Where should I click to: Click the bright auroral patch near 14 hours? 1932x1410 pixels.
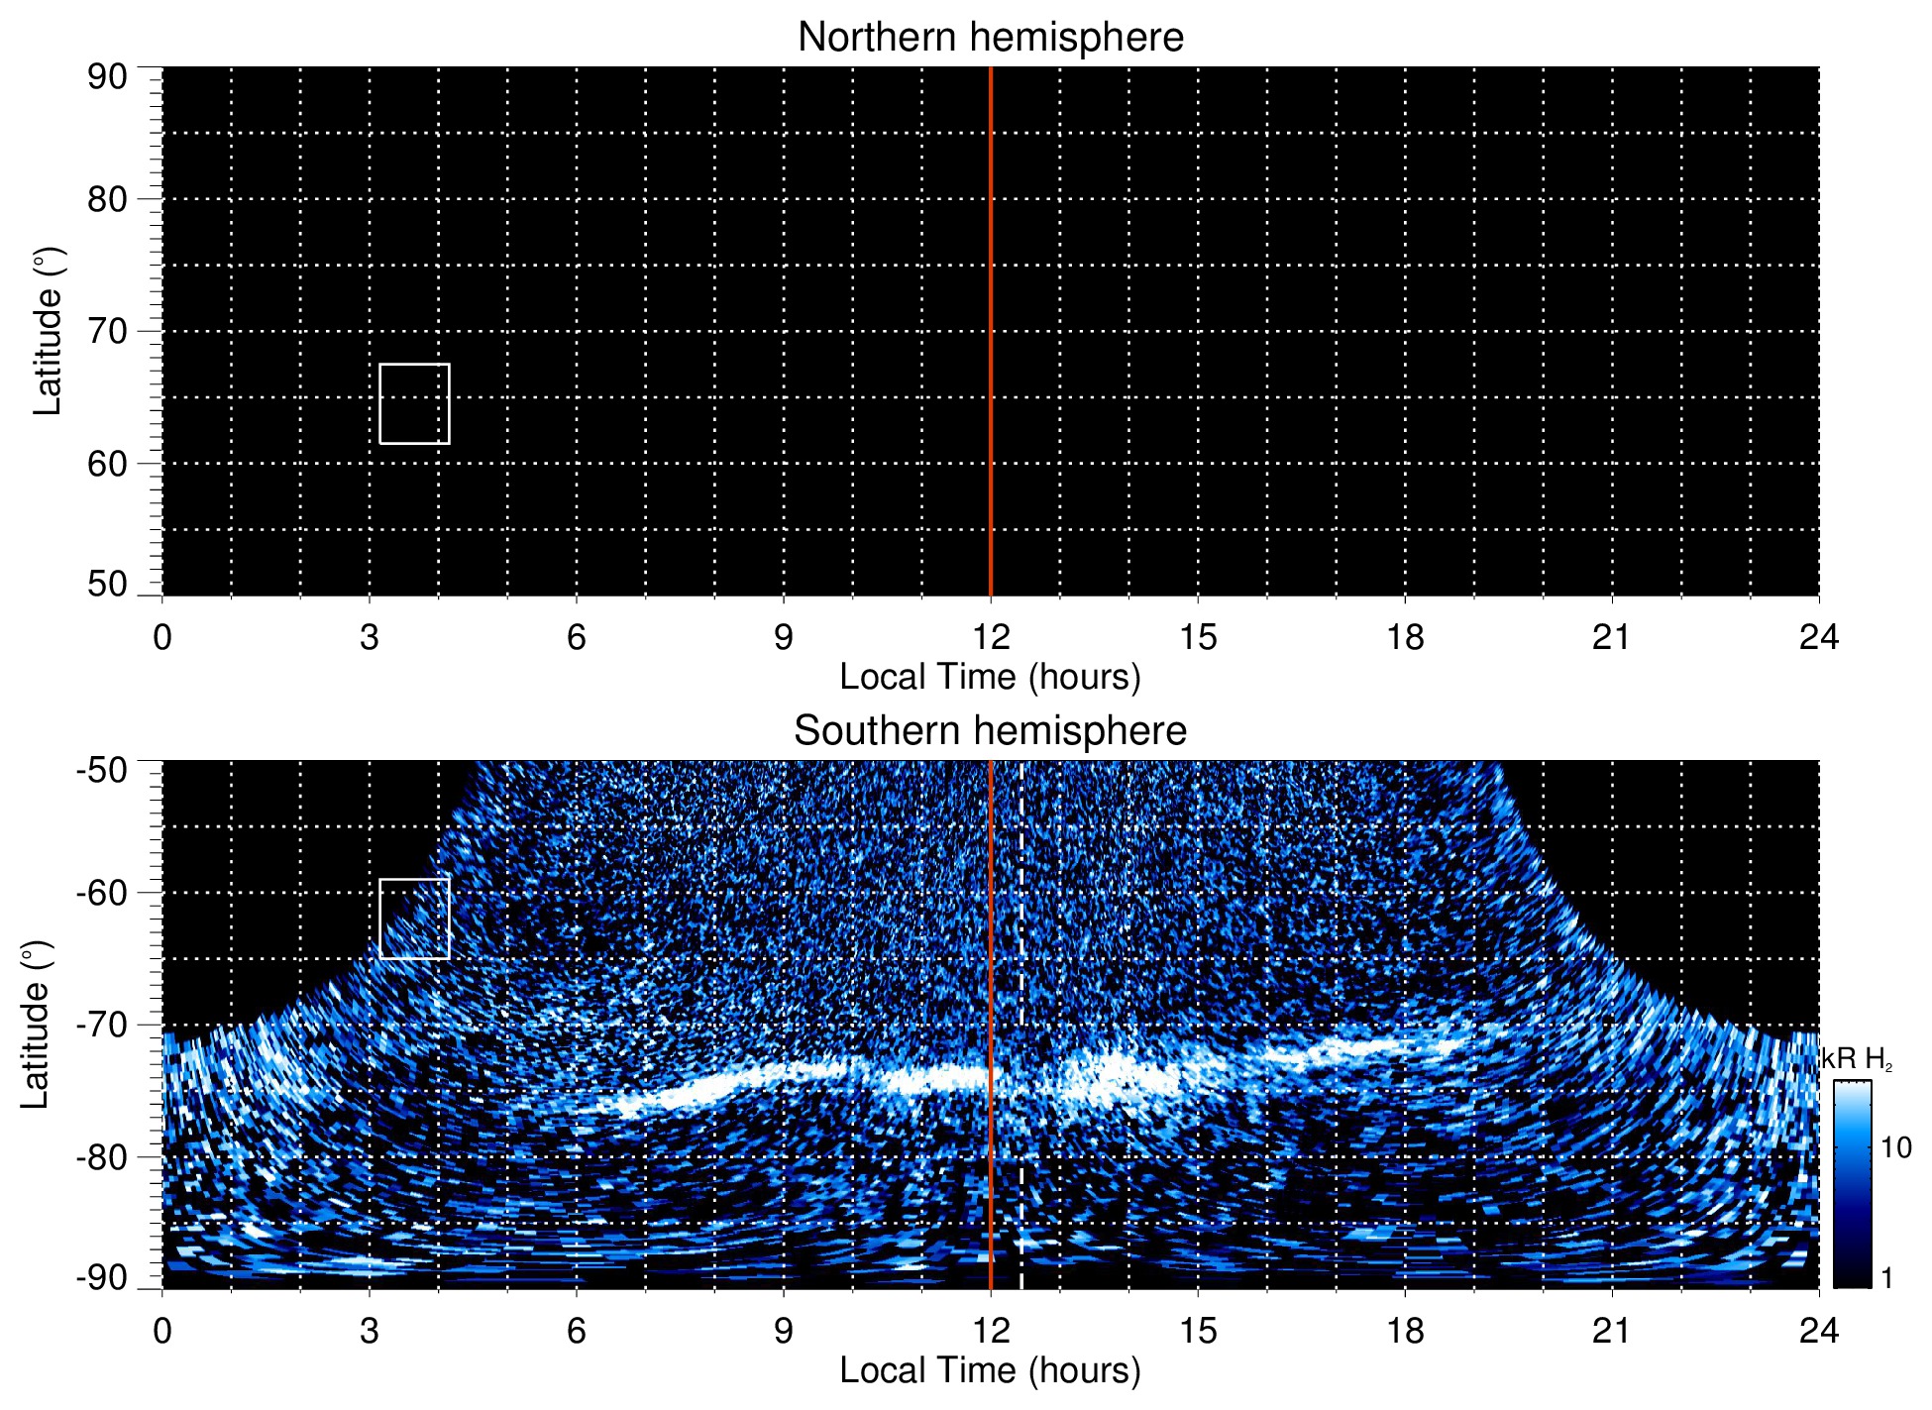(x=1120, y=1077)
